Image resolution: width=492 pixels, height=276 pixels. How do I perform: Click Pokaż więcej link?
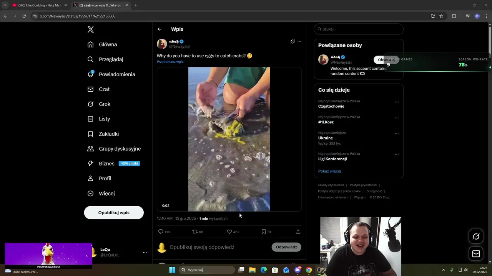(329, 171)
